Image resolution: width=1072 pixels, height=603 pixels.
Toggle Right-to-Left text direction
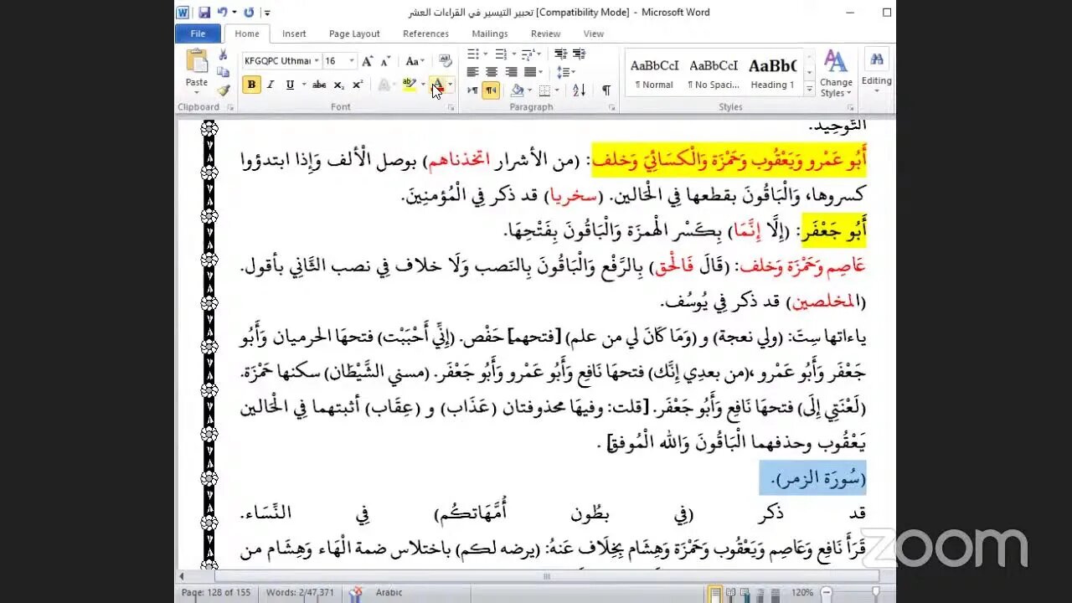click(x=492, y=90)
